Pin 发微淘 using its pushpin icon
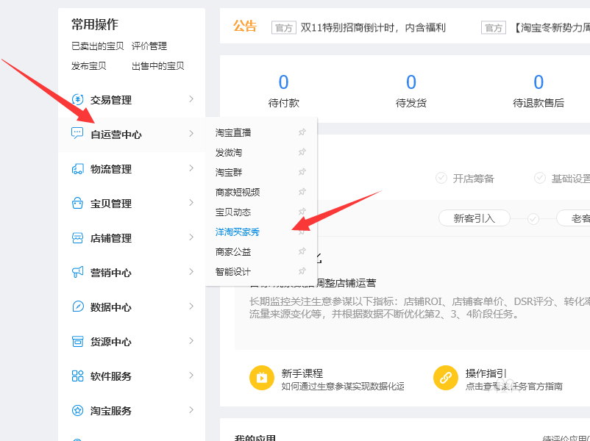 pos(302,152)
